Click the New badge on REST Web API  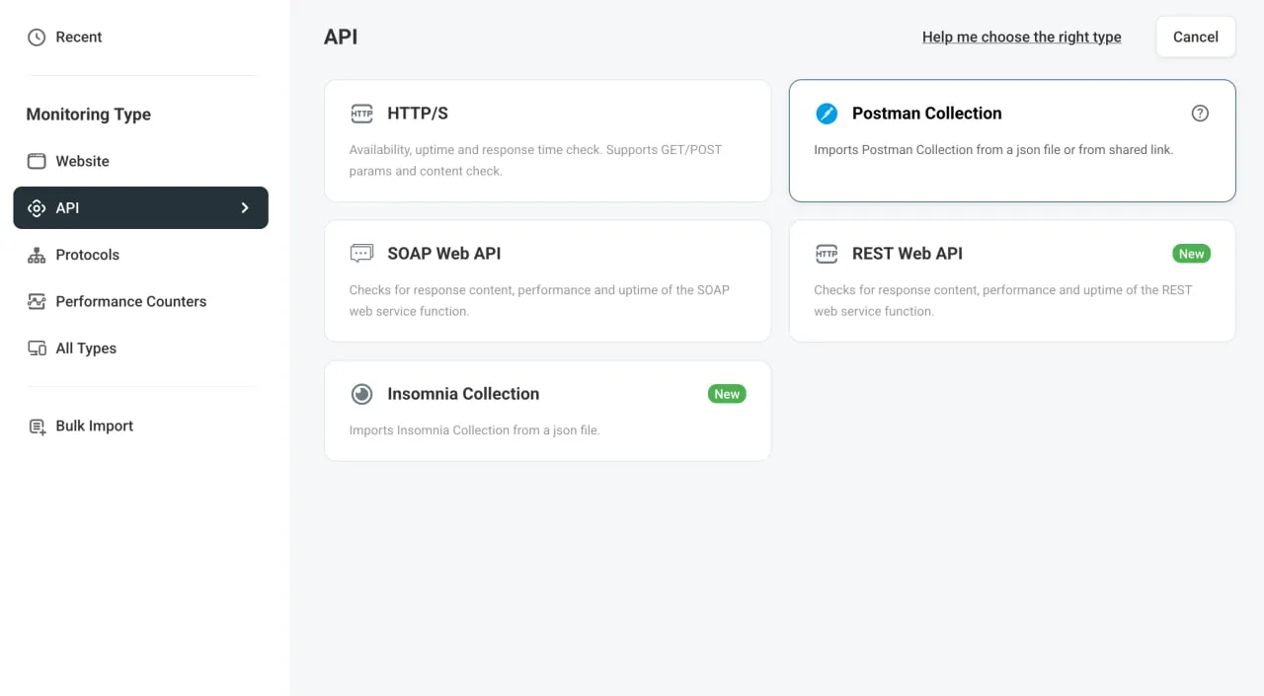pyautogui.click(x=1191, y=253)
